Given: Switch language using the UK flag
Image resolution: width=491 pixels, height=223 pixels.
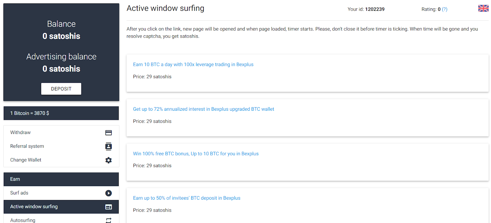Looking at the screenshot, I should pos(483,9).
